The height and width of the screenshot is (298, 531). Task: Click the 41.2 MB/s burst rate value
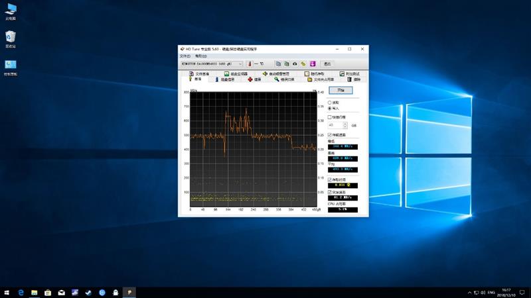coord(342,197)
